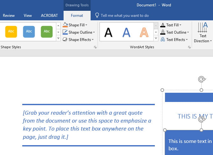The image size is (213, 155).
Task: Go to next row of WordArt Styles gallery
Action: pyautogui.click(x=156, y=32)
